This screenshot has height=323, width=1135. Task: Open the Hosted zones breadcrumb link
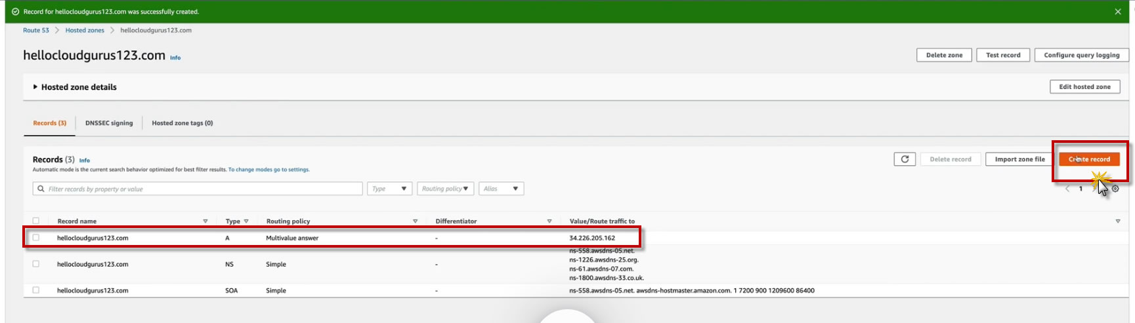pyautogui.click(x=85, y=30)
